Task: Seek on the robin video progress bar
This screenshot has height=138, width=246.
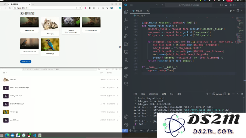Action: coord(29,47)
